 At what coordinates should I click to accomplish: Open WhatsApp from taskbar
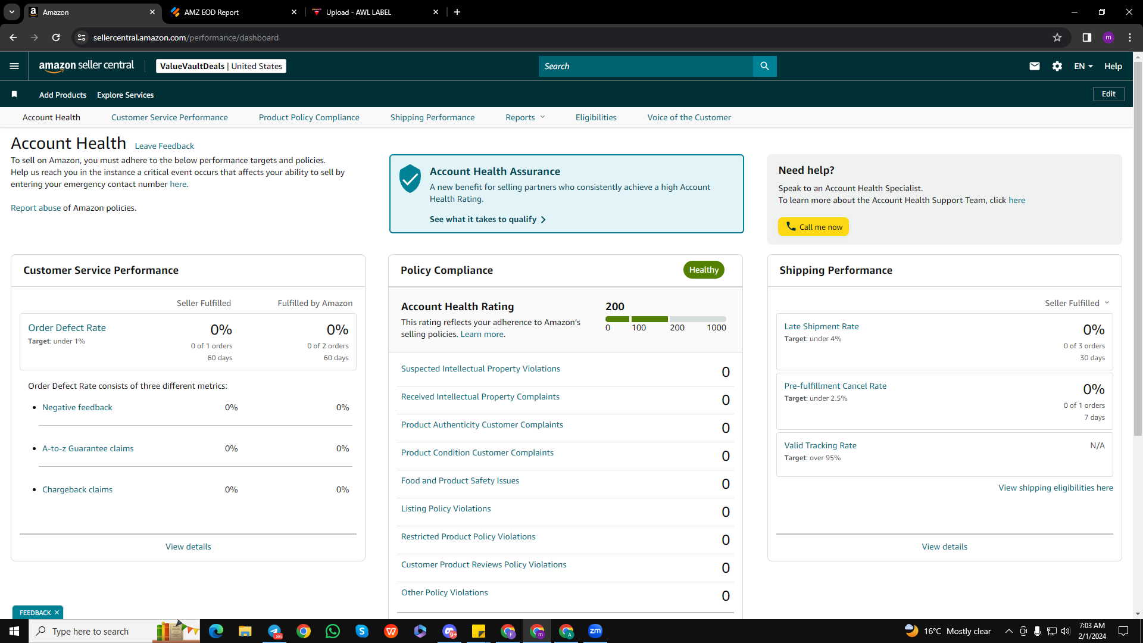point(333,631)
